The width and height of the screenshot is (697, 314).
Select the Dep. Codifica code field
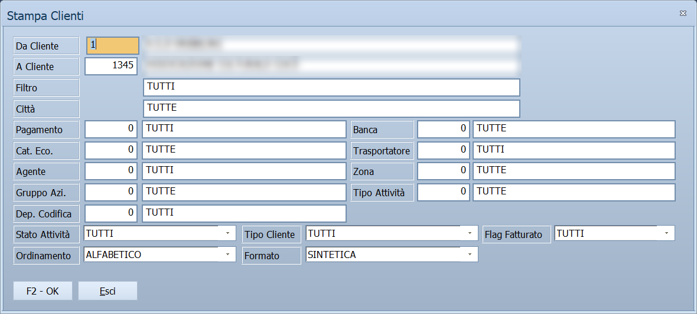110,213
